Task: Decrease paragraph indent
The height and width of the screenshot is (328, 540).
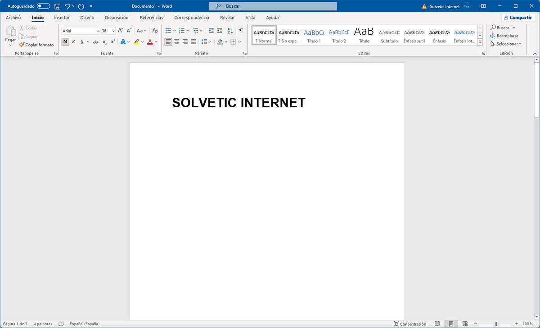Action: (211, 31)
